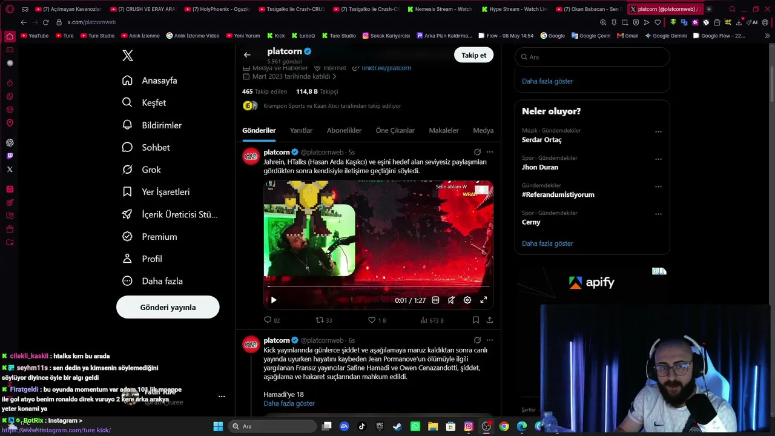Expand the Daha fazla sidebar menu

(153, 281)
